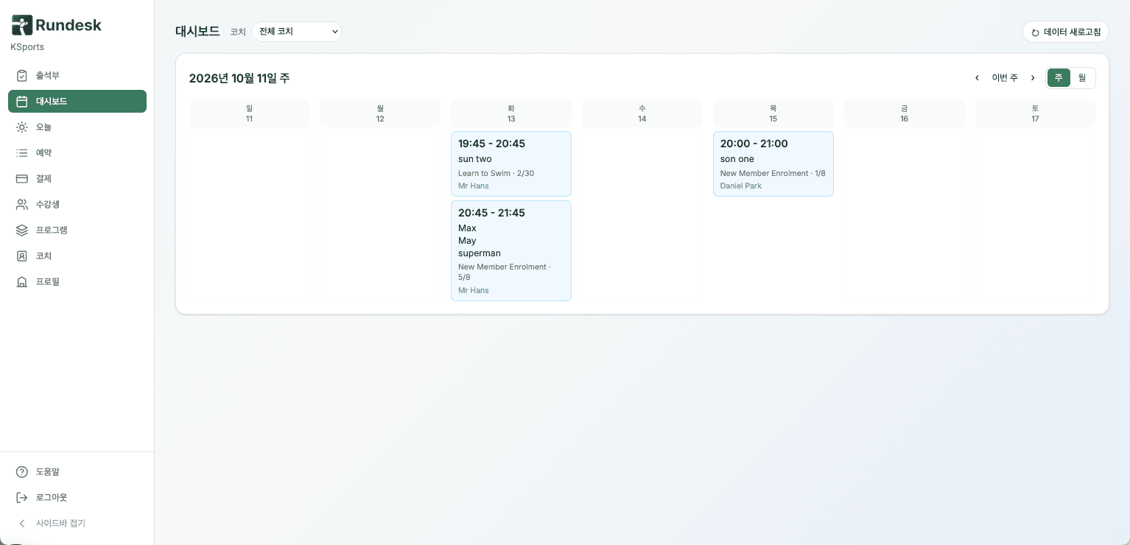This screenshot has height=545, width=1130.
Task: Switch calendar to 주 week view
Action: tap(1059, 78)
